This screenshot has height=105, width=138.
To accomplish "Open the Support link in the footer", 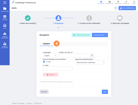I will [29, 103].
